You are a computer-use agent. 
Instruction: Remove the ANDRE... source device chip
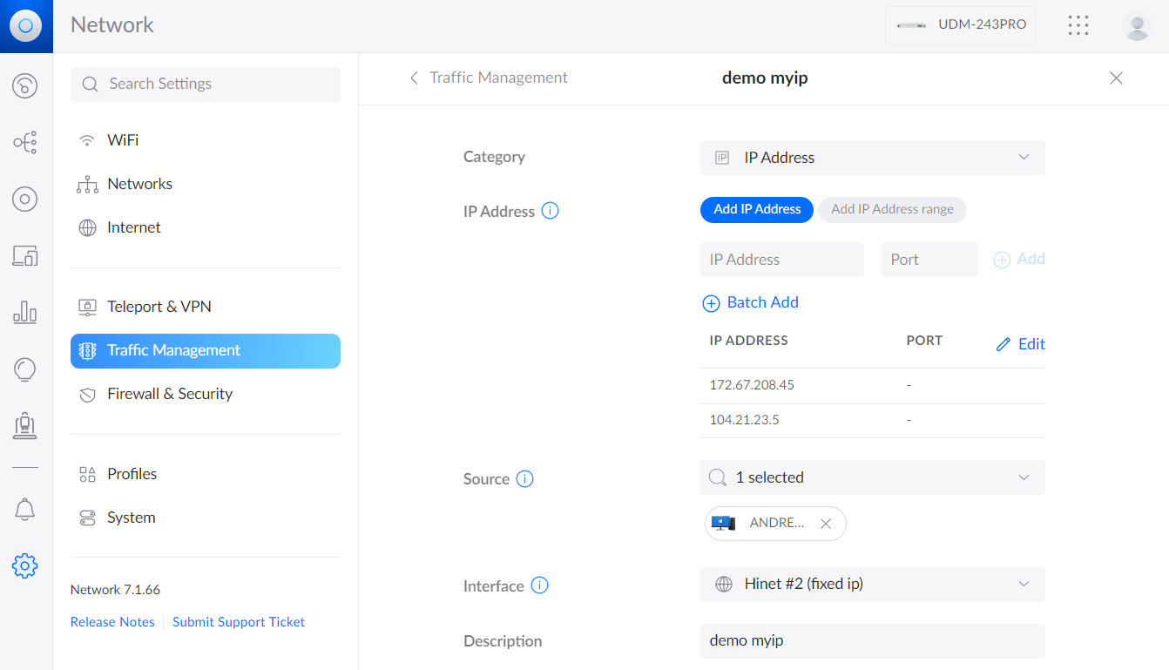coord(826,524)
